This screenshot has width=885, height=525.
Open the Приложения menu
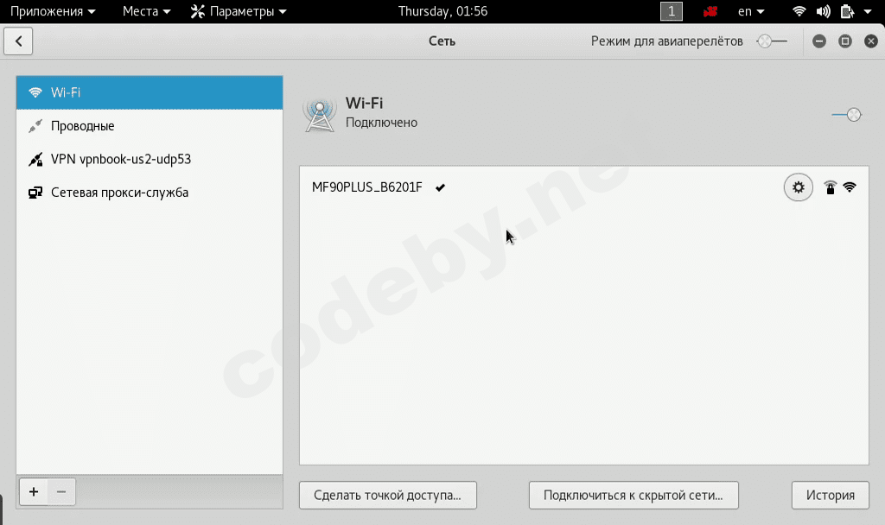[x=53, y=11]
